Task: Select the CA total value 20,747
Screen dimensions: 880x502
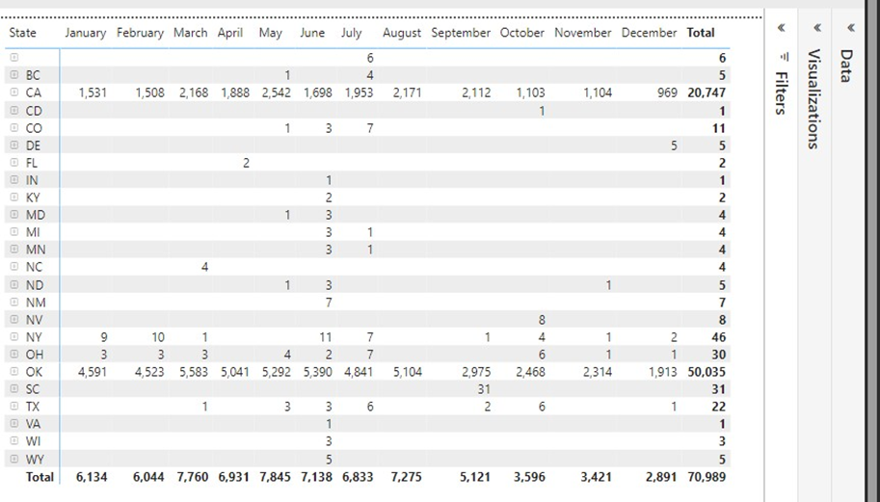Action: coord(706,92)
